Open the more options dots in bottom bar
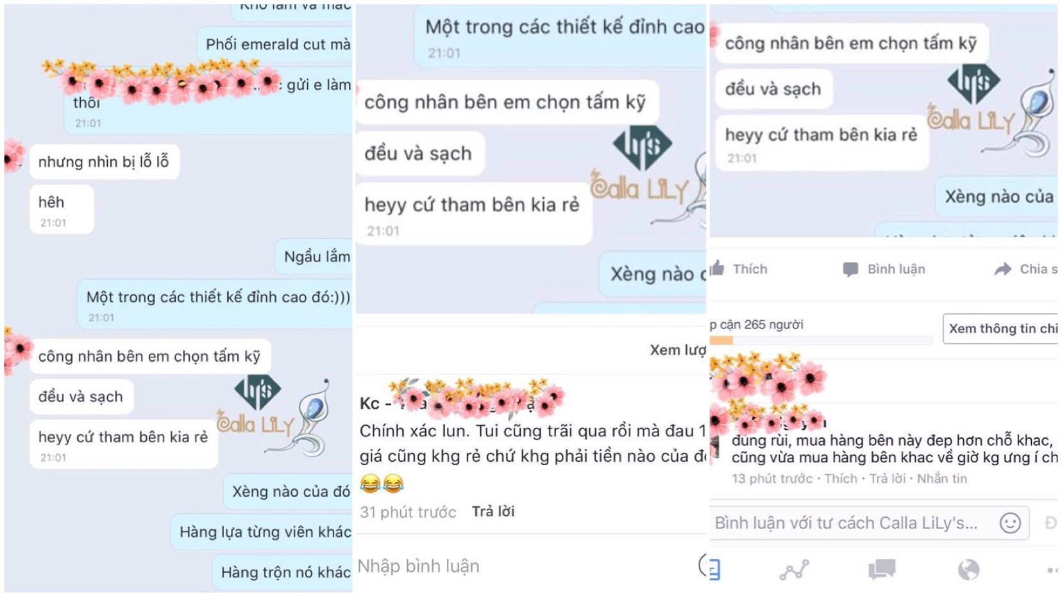Viewport: 1062px width, 597px height. [x=1052, y=569]
